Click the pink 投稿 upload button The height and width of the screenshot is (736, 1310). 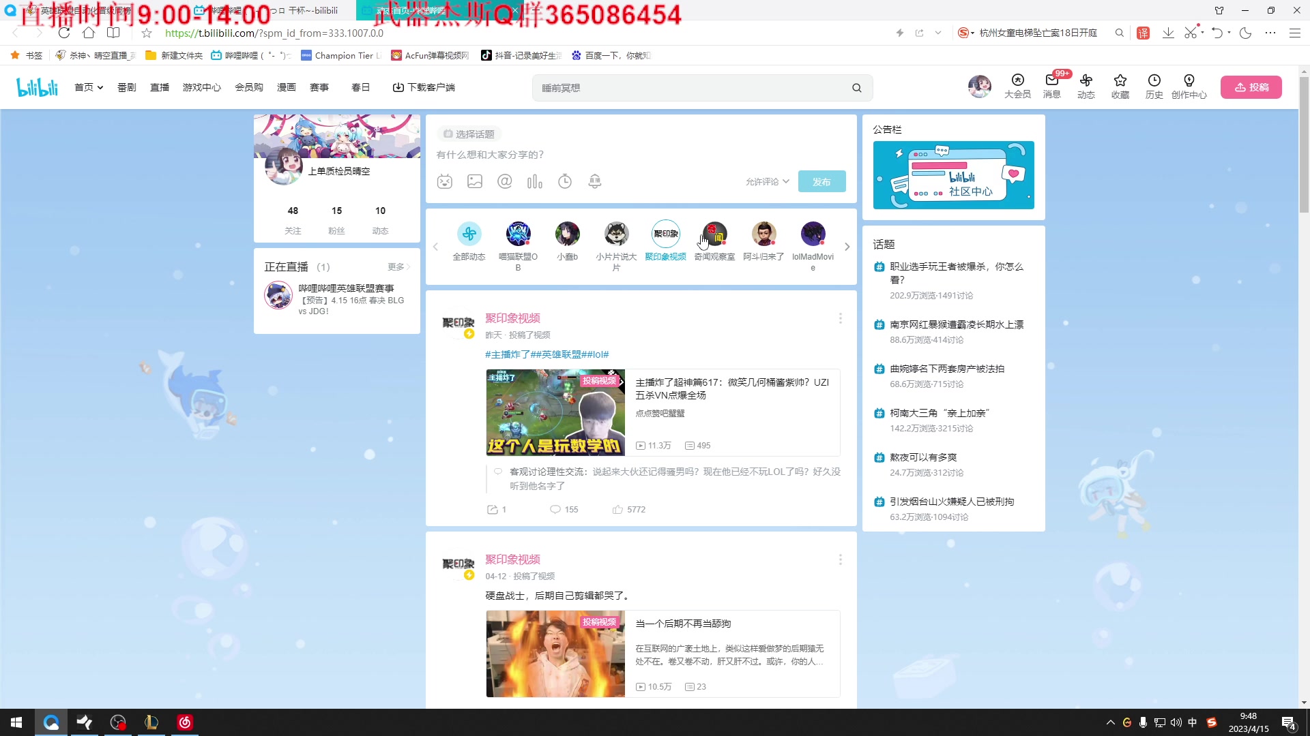[1251, 87]
